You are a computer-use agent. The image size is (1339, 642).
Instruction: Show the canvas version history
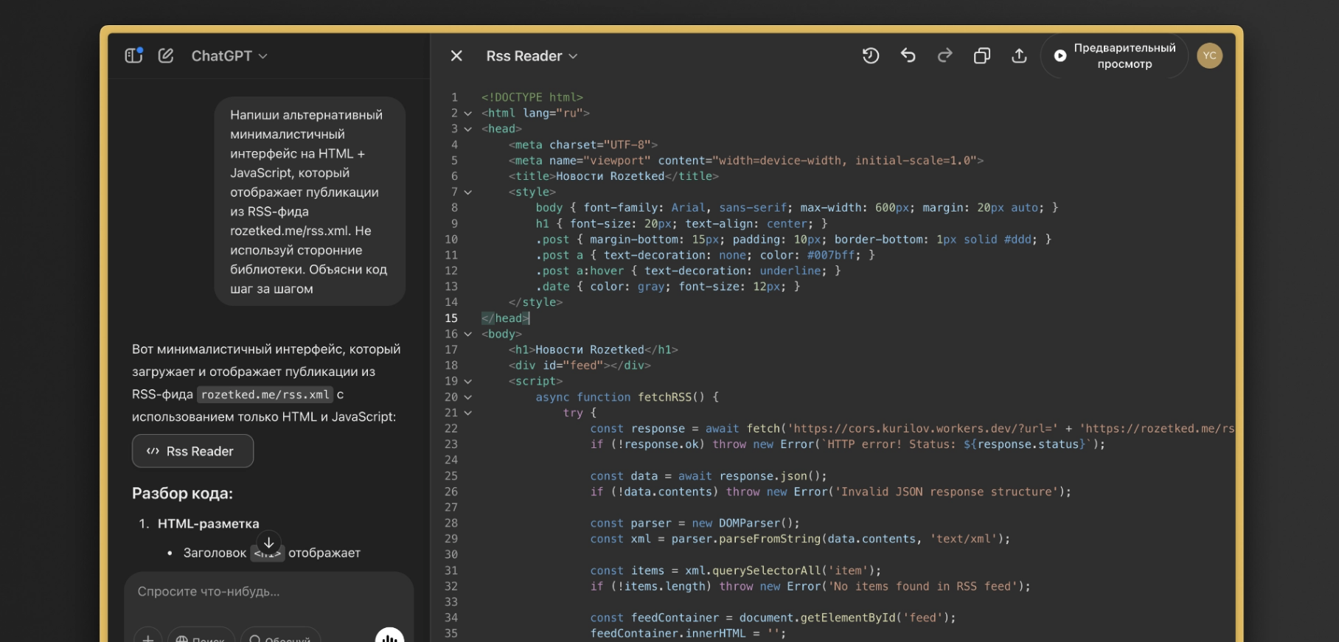click(871, 55)
